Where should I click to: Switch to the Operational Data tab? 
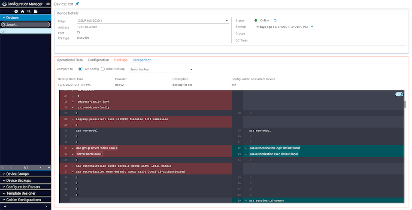pyautogui.click(x=70, y=60)
